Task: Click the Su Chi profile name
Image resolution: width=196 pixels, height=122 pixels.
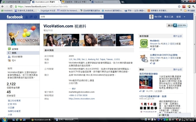Action: pyautogui.click(x=158, y=17)
